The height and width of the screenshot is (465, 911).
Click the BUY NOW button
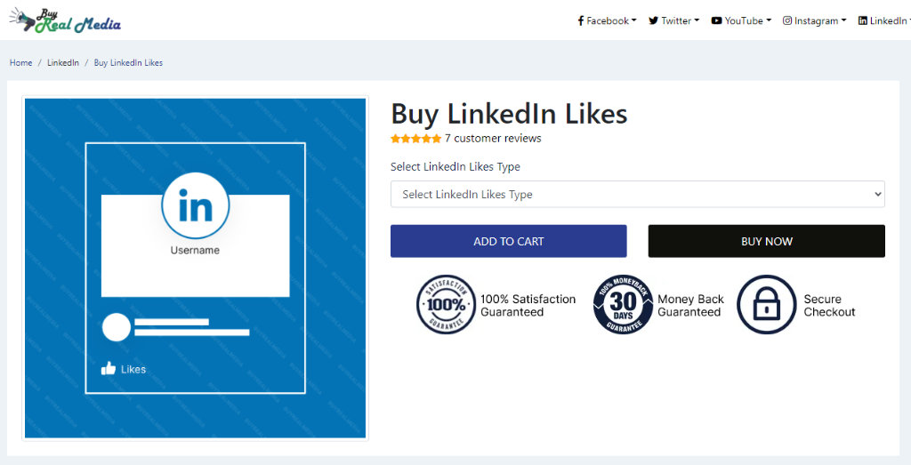766,241
